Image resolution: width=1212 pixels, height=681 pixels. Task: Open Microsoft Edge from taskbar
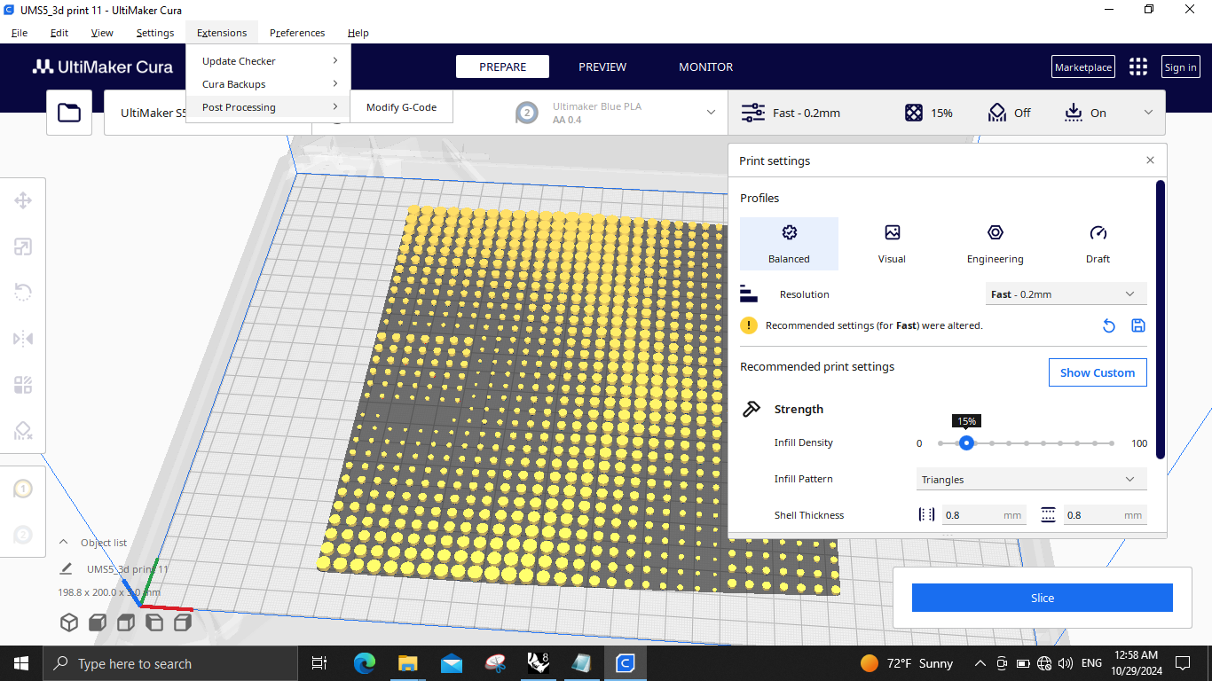[x=365, y=663]
